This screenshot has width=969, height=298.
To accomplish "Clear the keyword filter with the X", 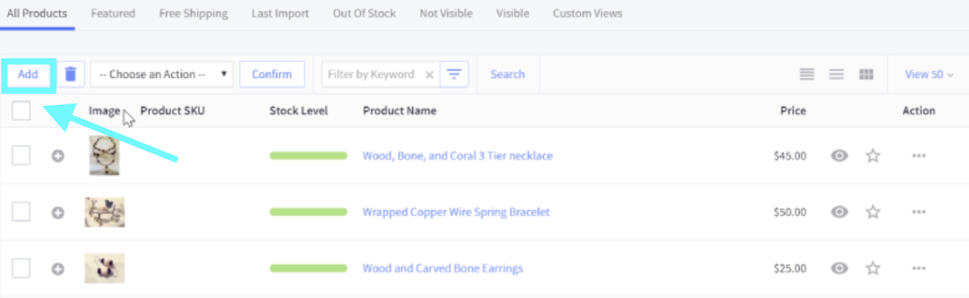I will pos(429,74).
